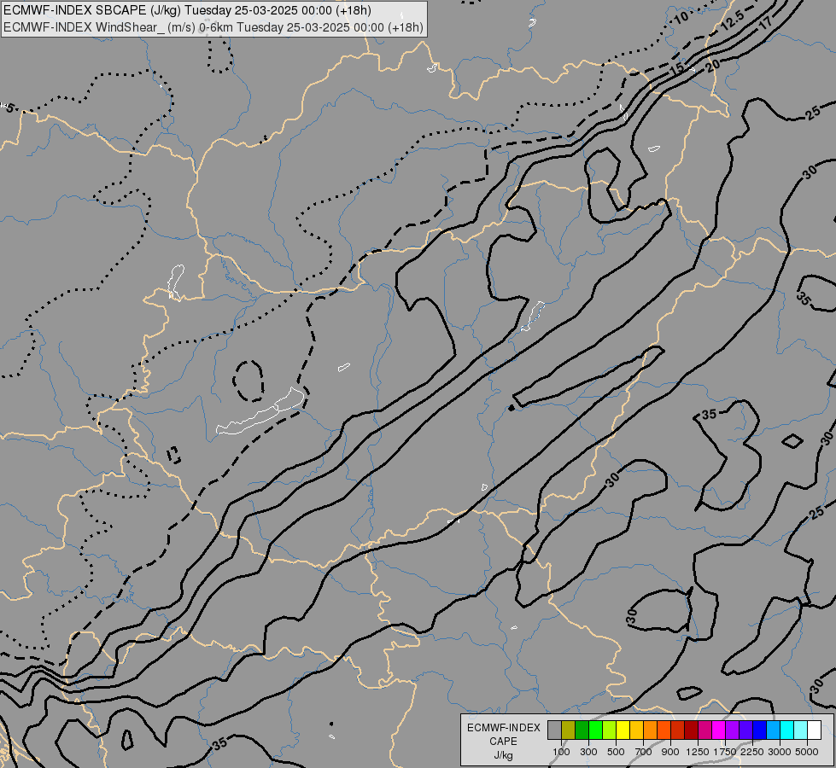Click the sky blue legend swatch

click(774, 730)
